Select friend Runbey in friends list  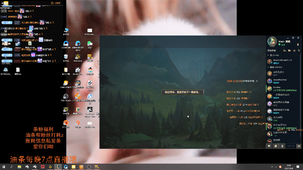(283, 88)
